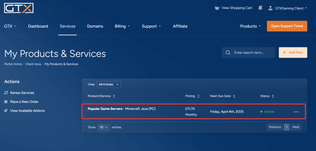The image size is (316, 151).
Task: Go to the Dashboard tab
Action: [38, 26]
